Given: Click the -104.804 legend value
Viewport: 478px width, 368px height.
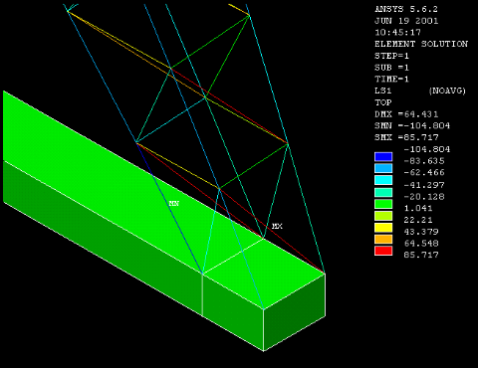Looking at the screenshot, I should coord(427,149).
